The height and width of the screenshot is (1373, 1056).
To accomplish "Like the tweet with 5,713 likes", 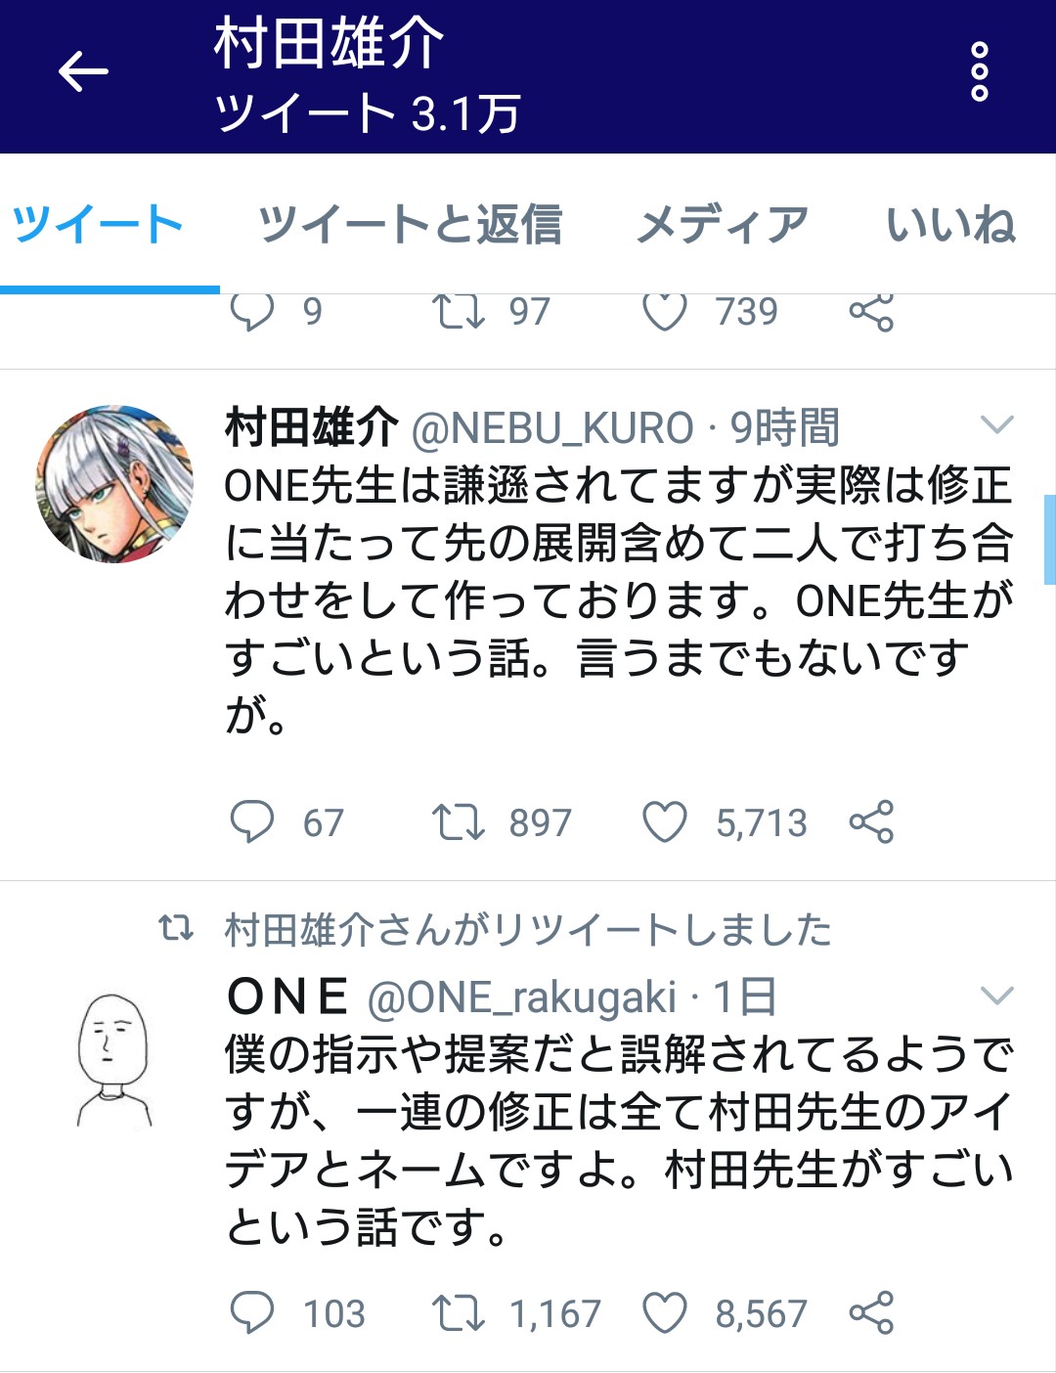I will (665, 821).
